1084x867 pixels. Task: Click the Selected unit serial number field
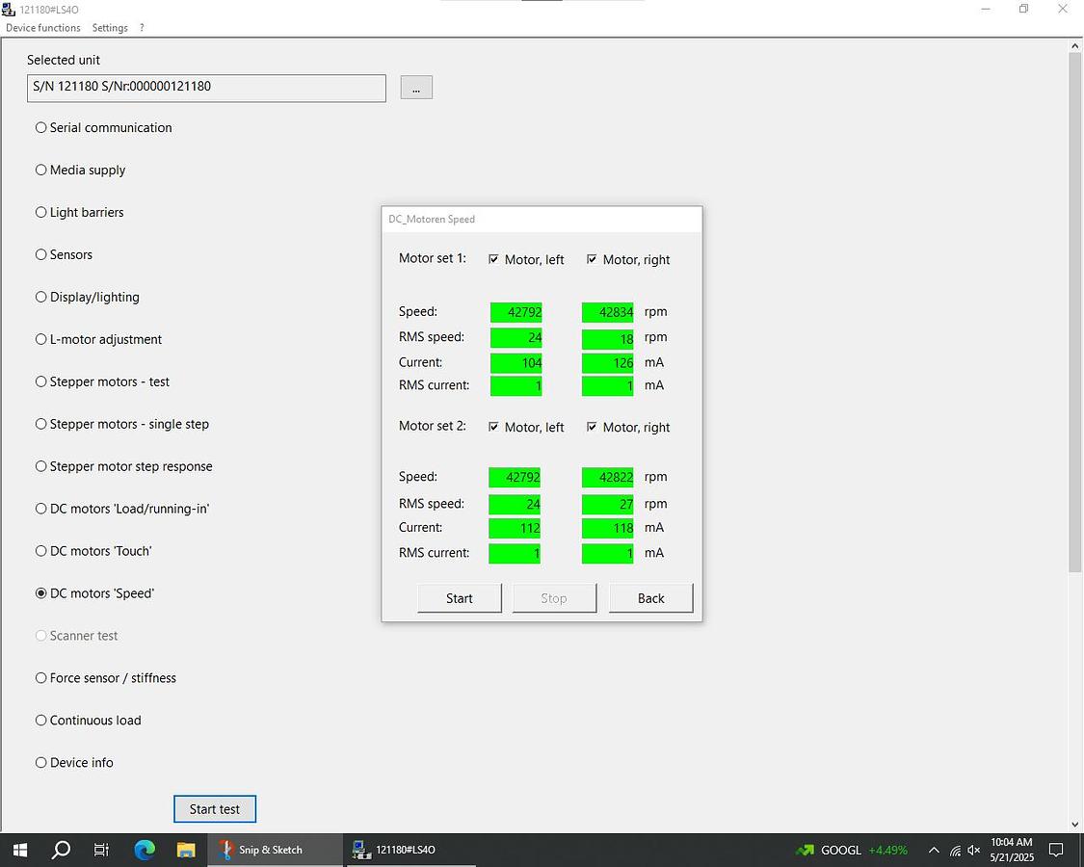tap(206, 88)
